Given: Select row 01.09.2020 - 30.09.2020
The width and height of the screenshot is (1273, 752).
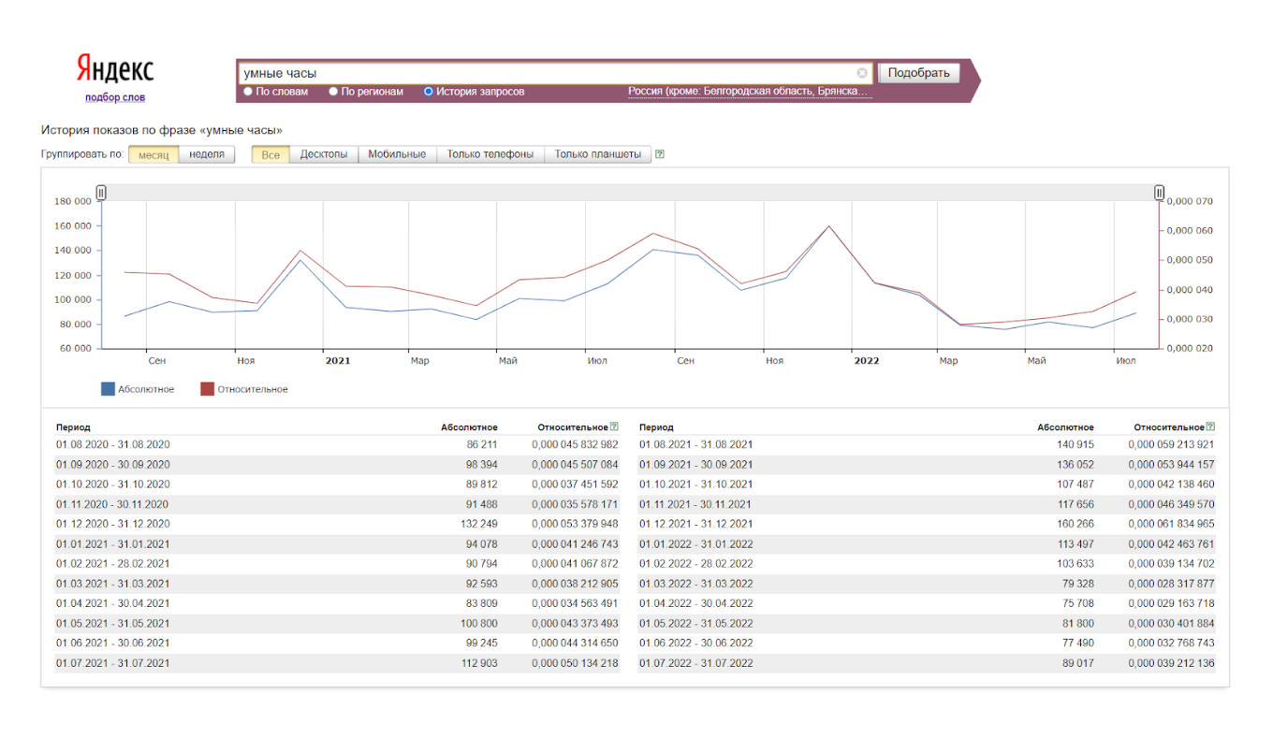Looking at the screenshot, I should point(337,465).
